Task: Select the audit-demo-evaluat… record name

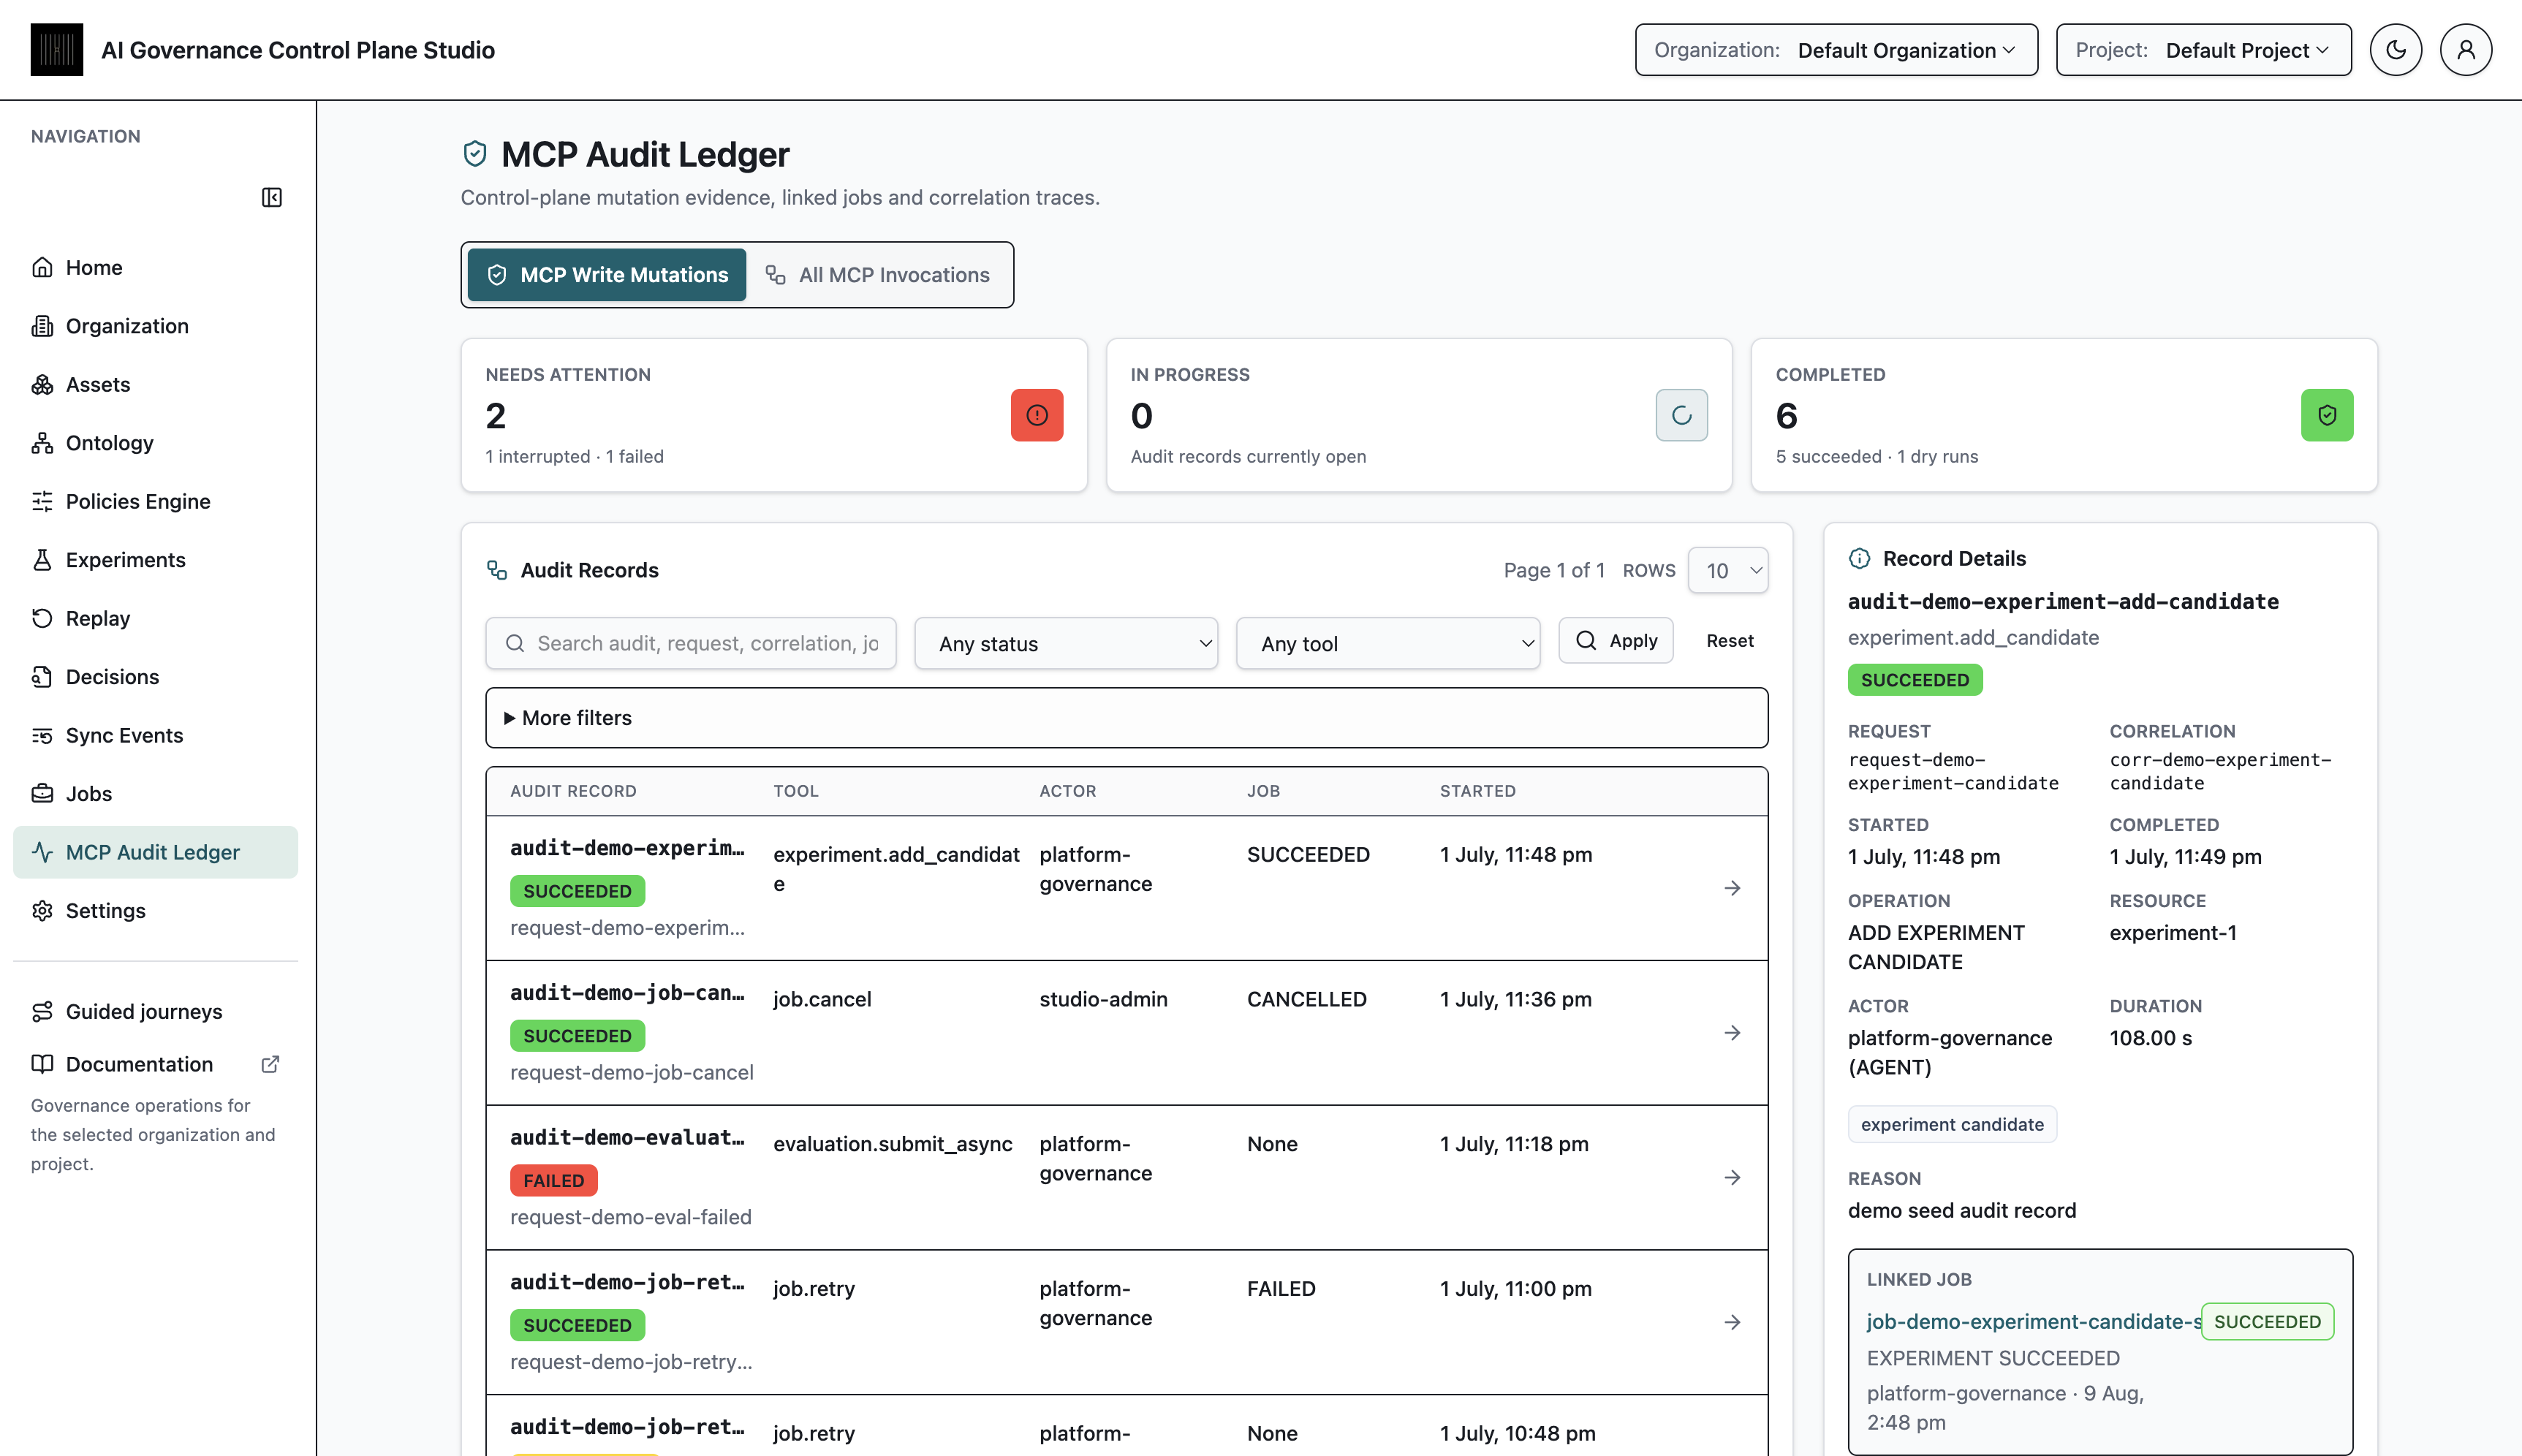Action: [627, 1138]
